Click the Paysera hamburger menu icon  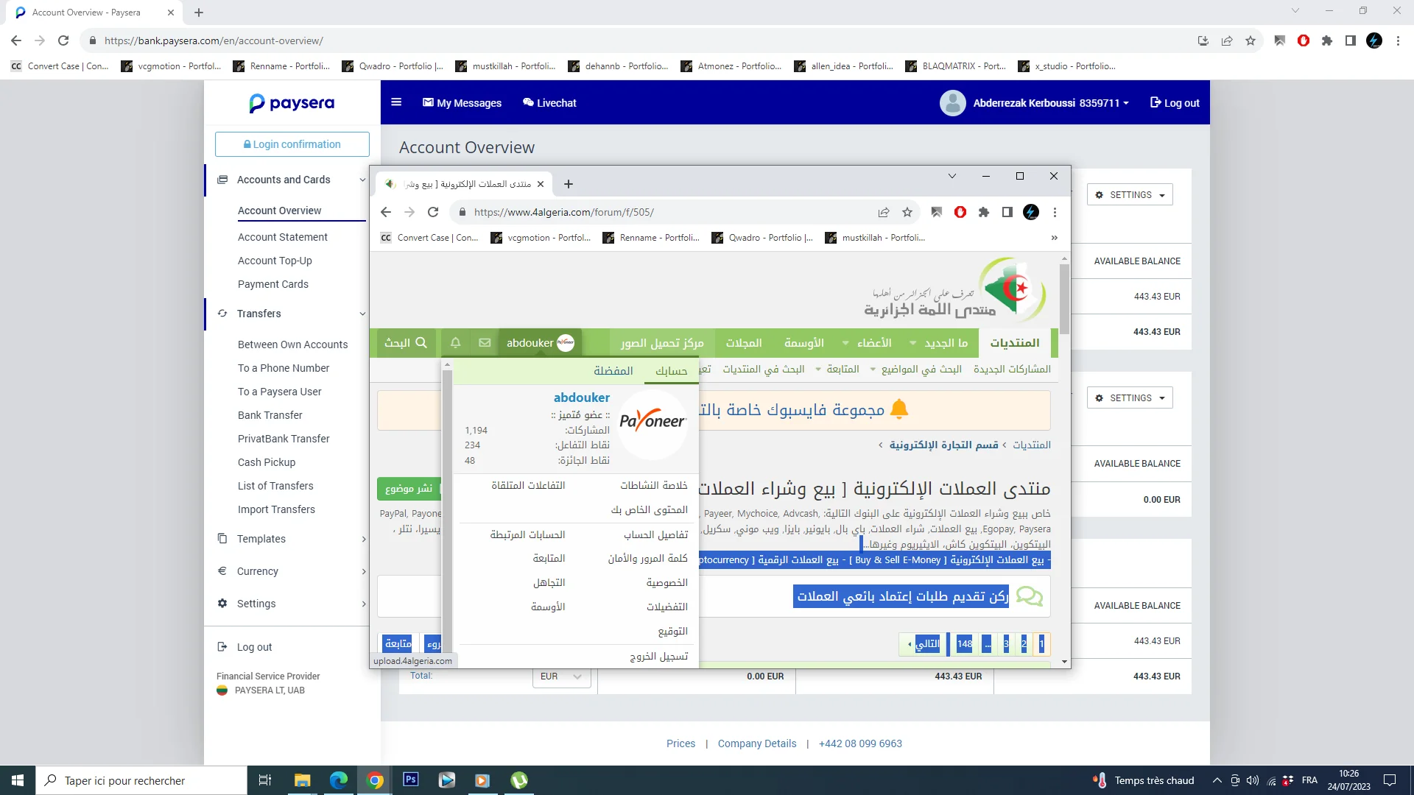pyautogui.click(x=396, y=102)
